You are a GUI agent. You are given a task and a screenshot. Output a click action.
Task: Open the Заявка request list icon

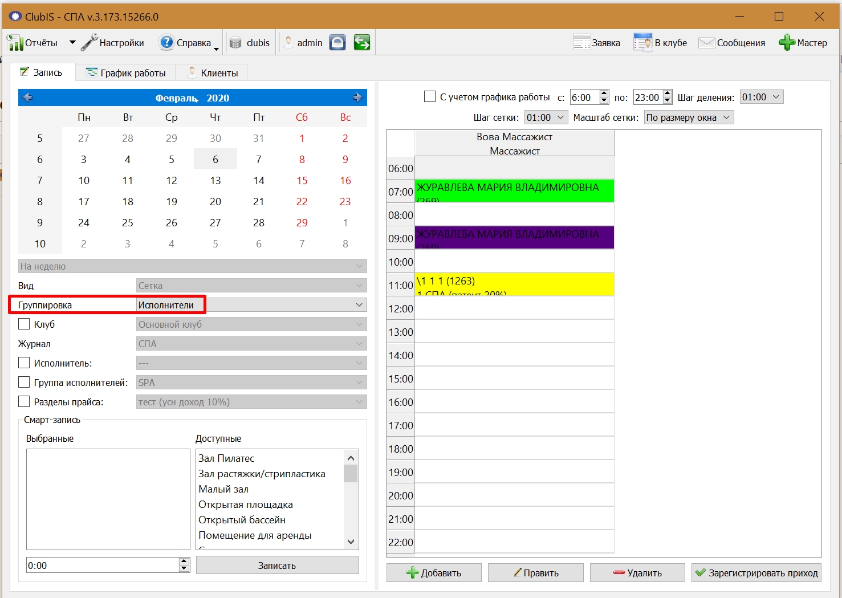pyautogui.click(x=582, y=43)
